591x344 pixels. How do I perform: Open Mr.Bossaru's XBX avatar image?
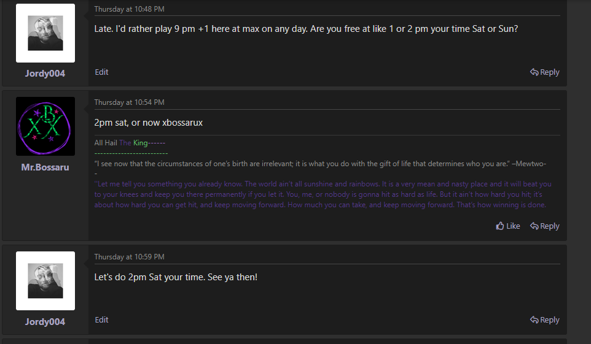[x=45, y=126]
